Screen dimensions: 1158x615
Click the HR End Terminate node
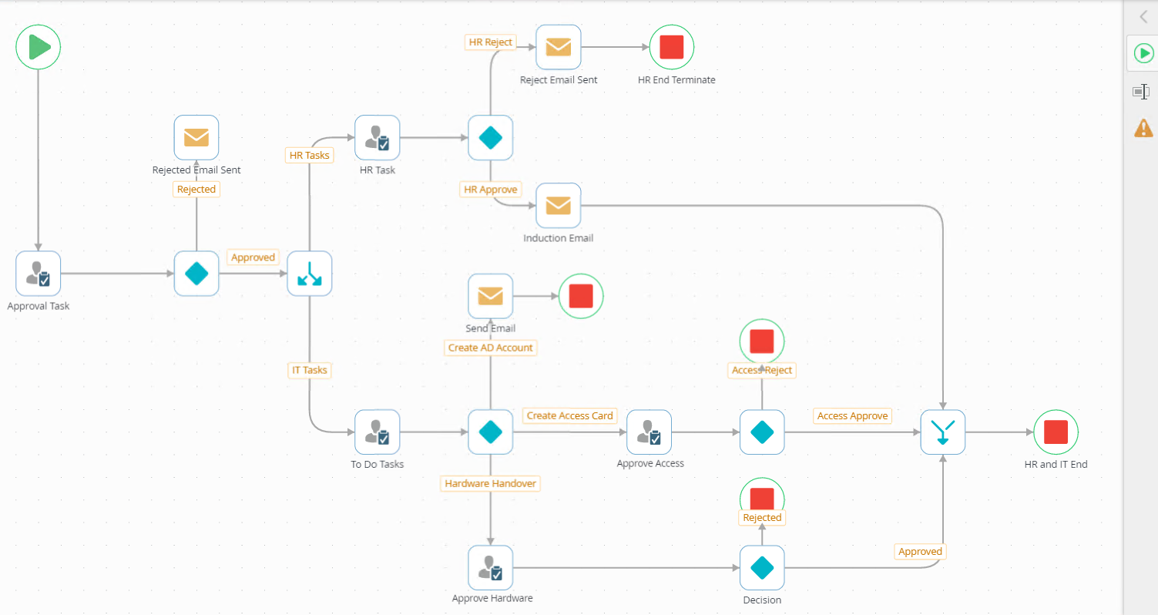(672, 47)
